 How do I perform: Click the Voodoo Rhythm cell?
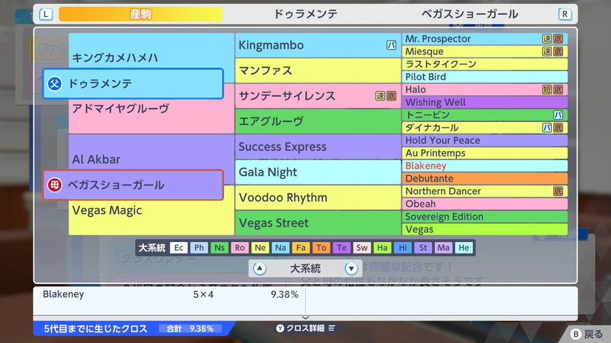pos(318,197)
